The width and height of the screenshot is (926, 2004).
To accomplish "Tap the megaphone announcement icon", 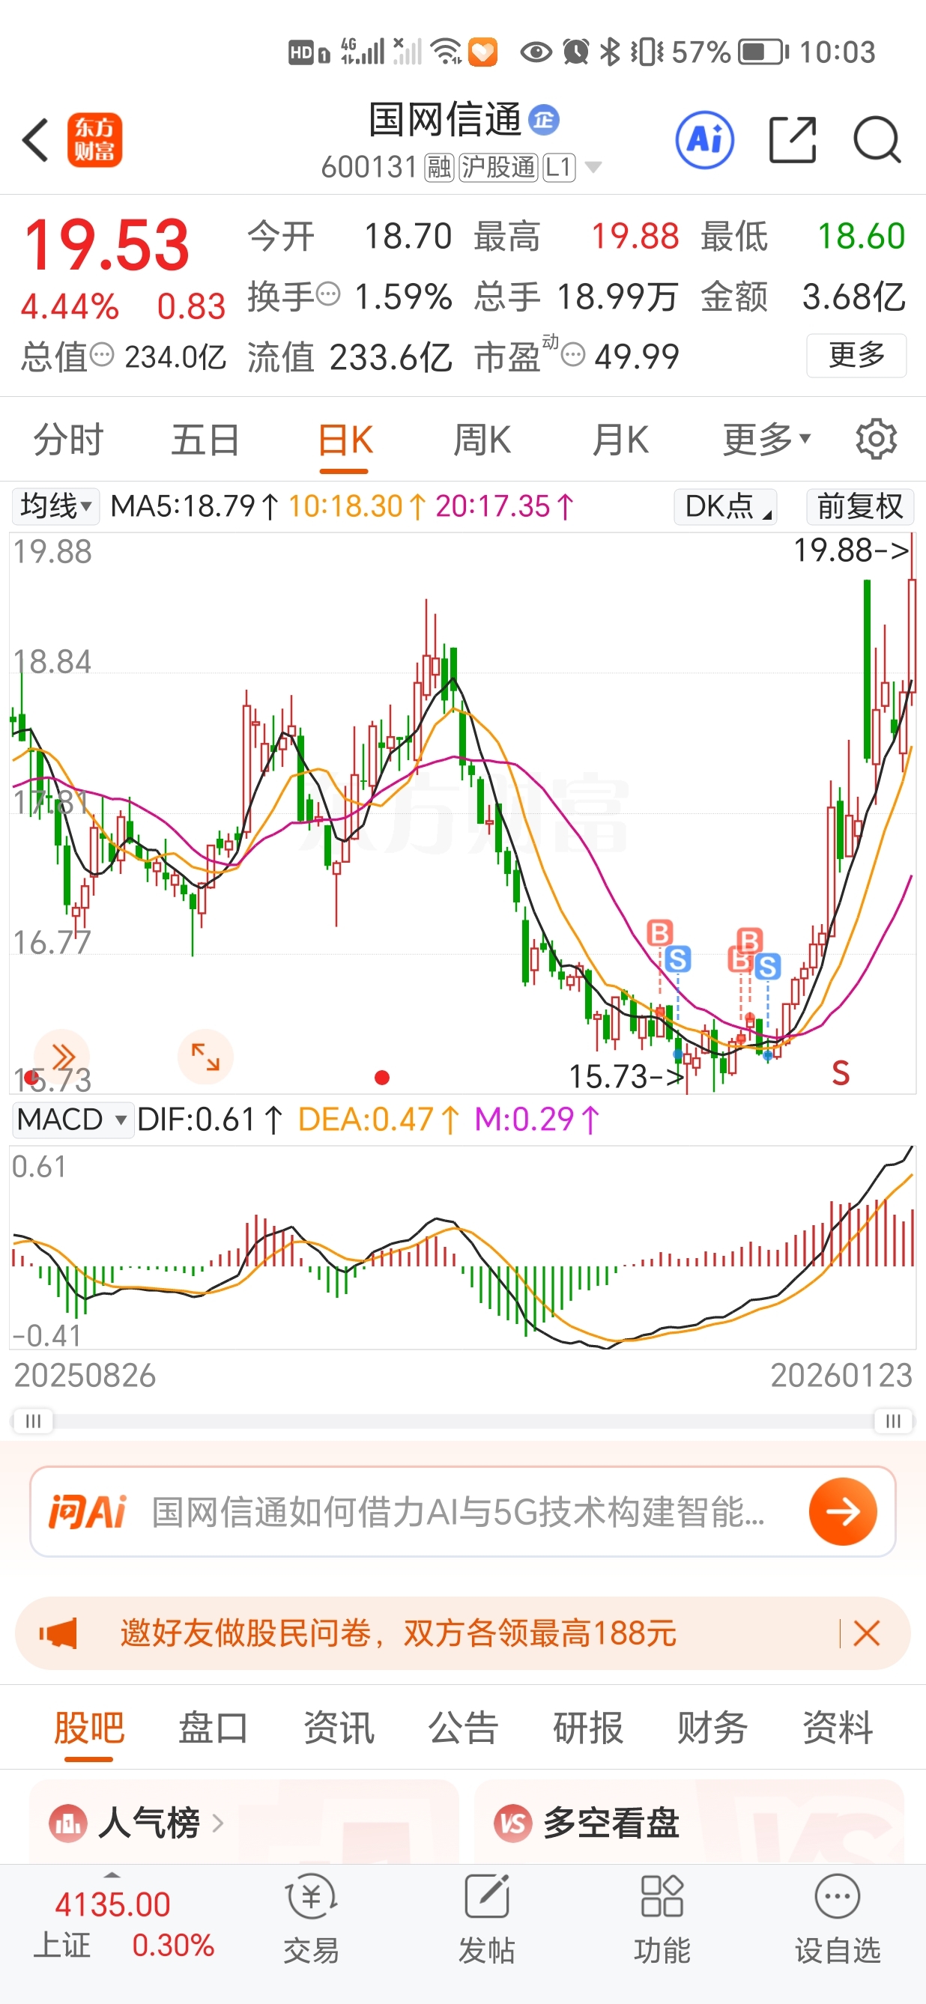I will 58,1633.
